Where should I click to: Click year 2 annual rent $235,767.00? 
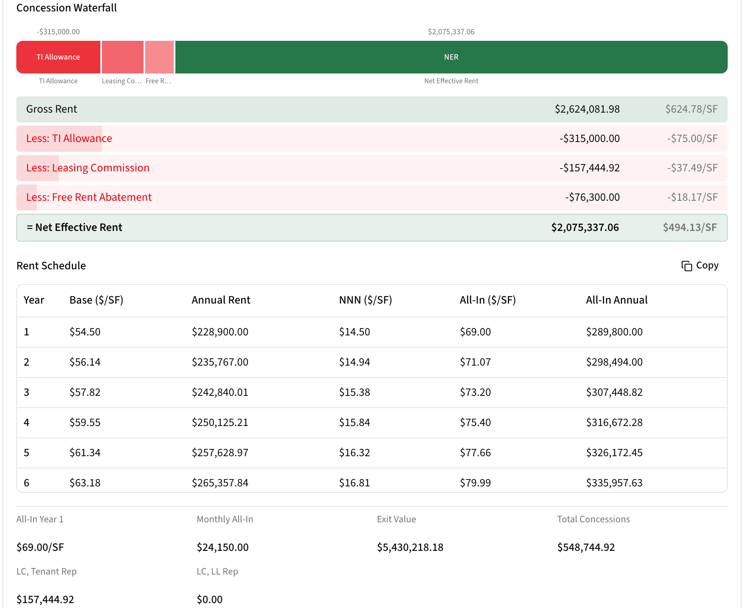pyautogui.click(x=220, y=362)
